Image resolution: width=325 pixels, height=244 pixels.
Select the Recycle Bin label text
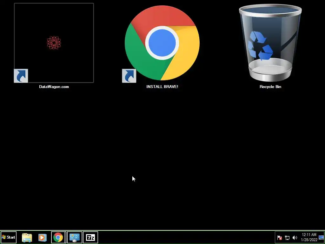270,87
